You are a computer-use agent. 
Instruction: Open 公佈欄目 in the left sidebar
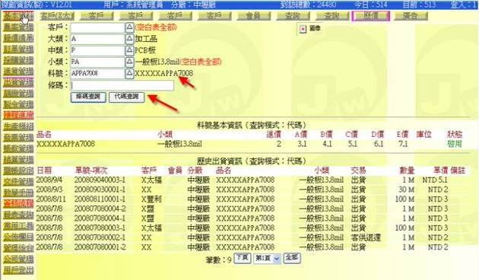18,237
